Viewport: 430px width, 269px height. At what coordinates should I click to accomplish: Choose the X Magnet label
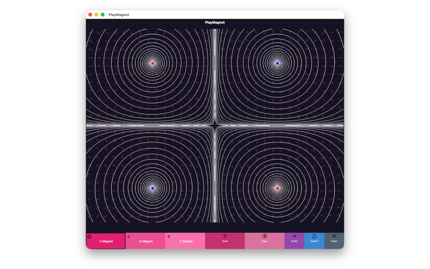[146, 241]
